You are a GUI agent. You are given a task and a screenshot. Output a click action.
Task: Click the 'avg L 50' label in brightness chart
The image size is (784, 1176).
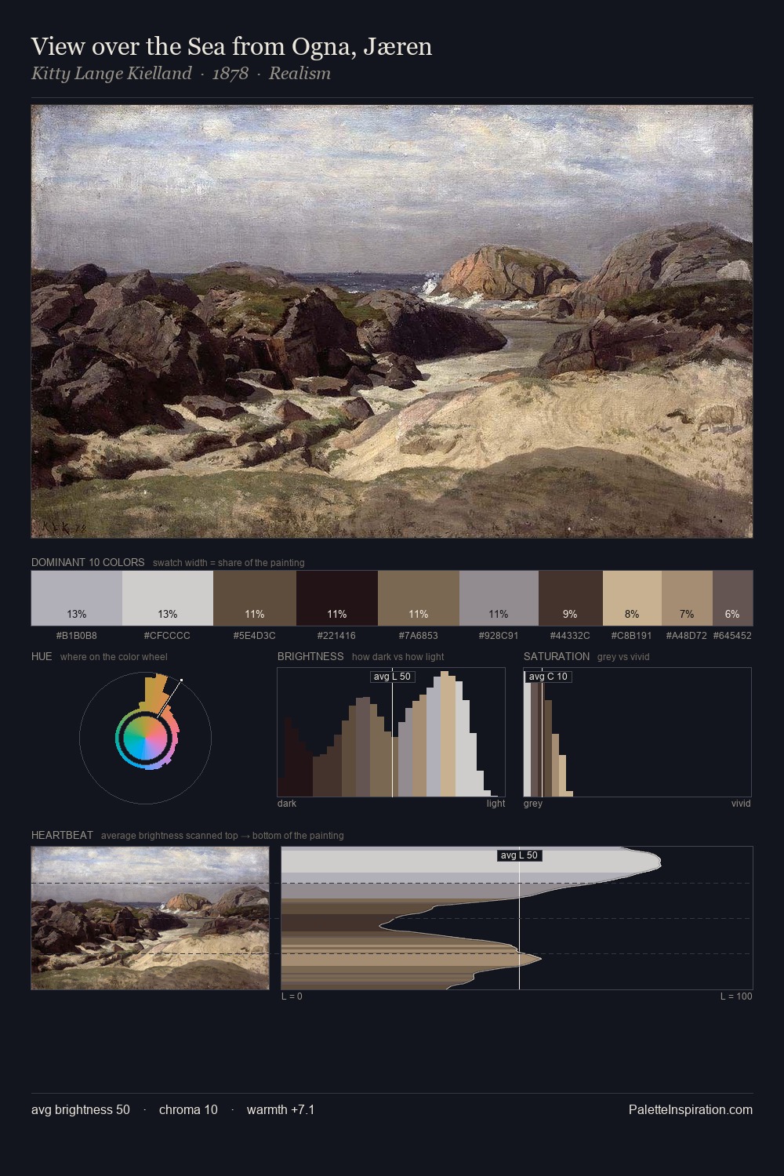392,677
